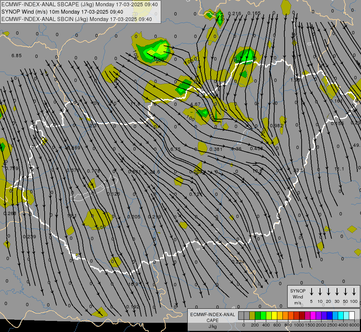This screenshot has width=361, height=332.
Task: Pick the lime yellow-green CAPE legend swatch
Action: point(269,315)
